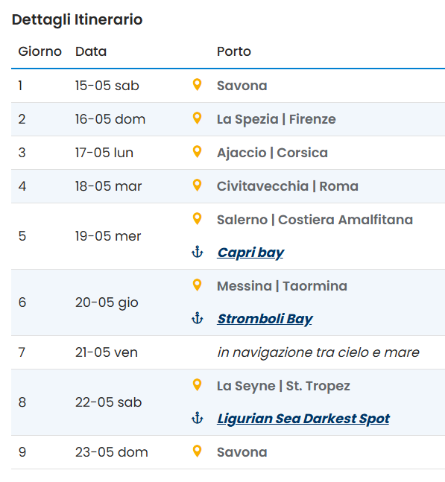Click the pin icon beside La Seyne | St. Tropez

tap(197, 385)
